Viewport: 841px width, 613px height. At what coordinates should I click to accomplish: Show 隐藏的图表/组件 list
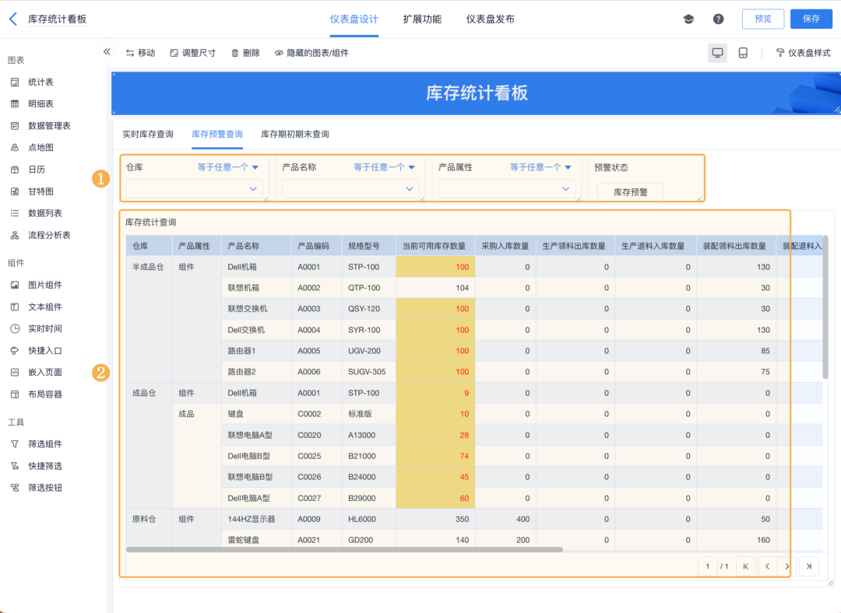click(311, 53)
